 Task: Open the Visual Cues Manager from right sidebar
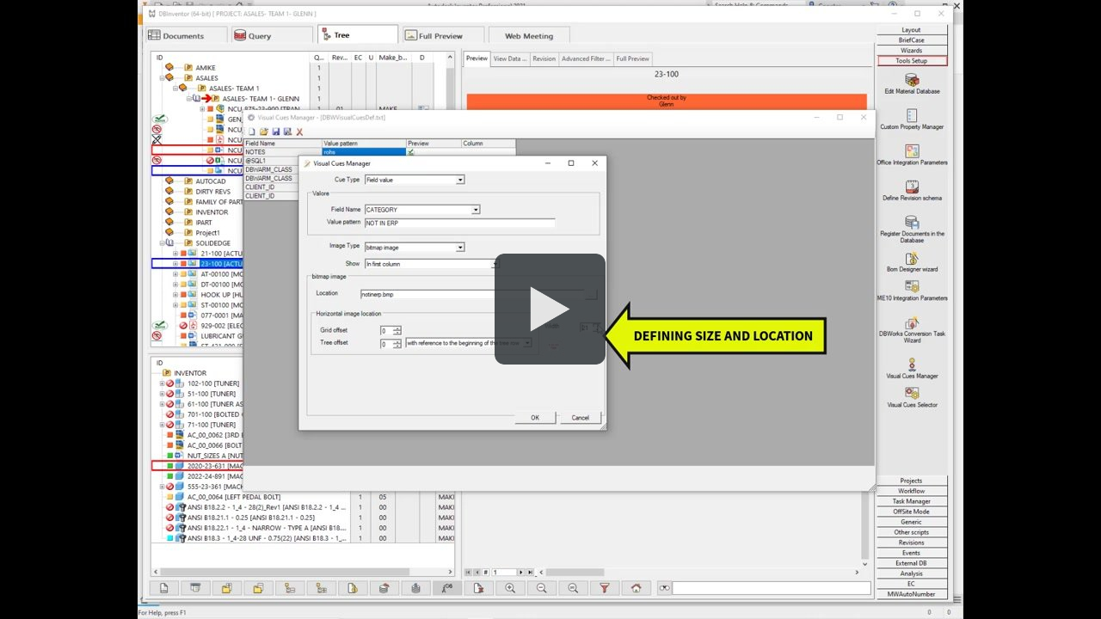[911, 369]
